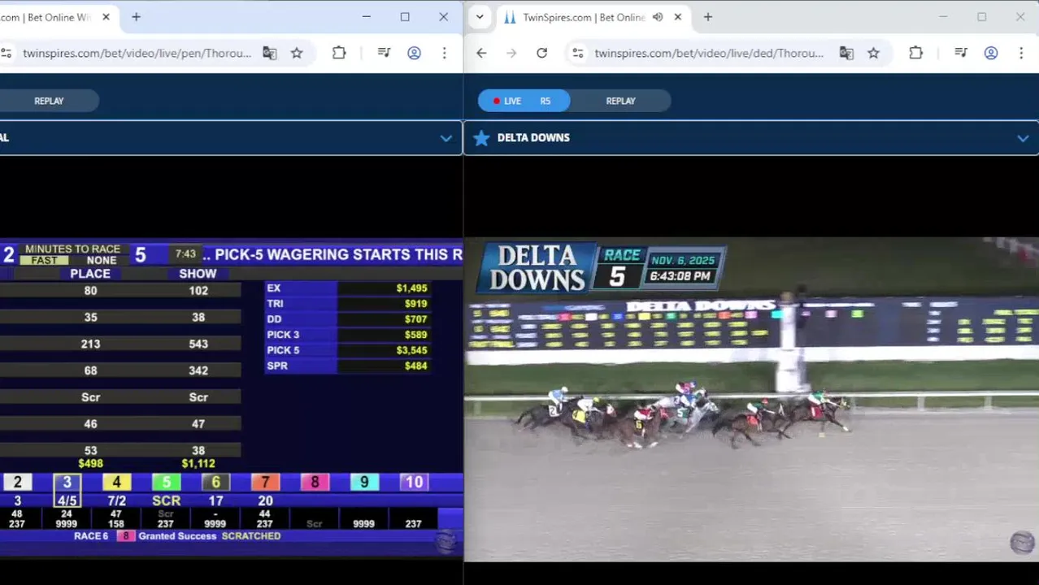
Task: Open Chrome menu in right window
Action: pos(1021,54)
